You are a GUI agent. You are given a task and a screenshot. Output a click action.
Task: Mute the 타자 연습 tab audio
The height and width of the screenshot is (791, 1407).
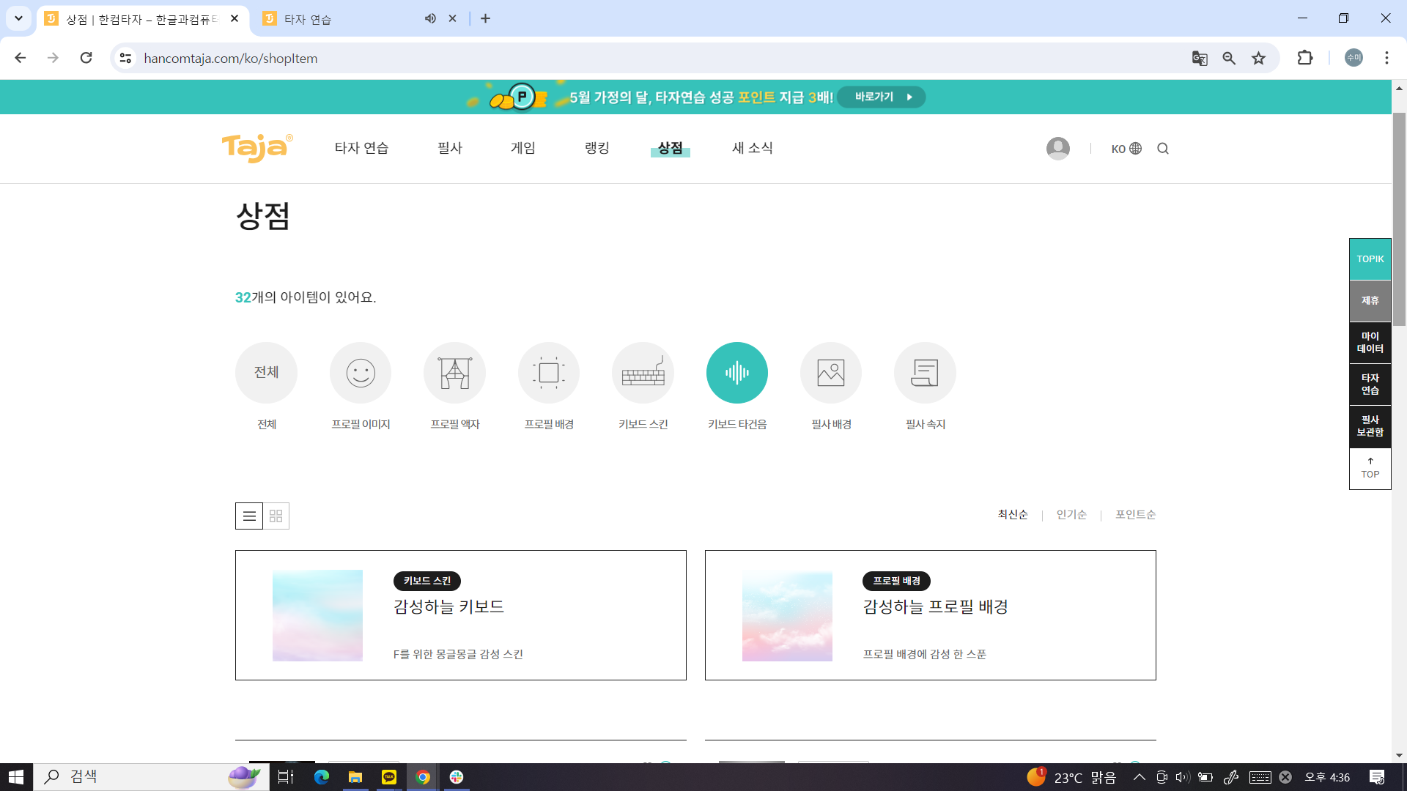[430, 19]
